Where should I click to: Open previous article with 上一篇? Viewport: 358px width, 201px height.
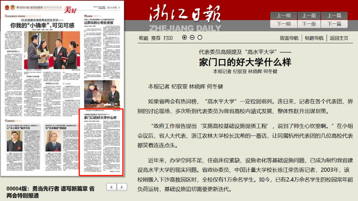334,15
